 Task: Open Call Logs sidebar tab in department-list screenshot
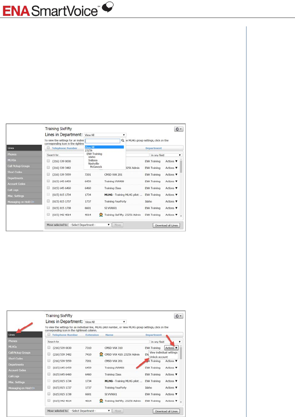[24, 190]
